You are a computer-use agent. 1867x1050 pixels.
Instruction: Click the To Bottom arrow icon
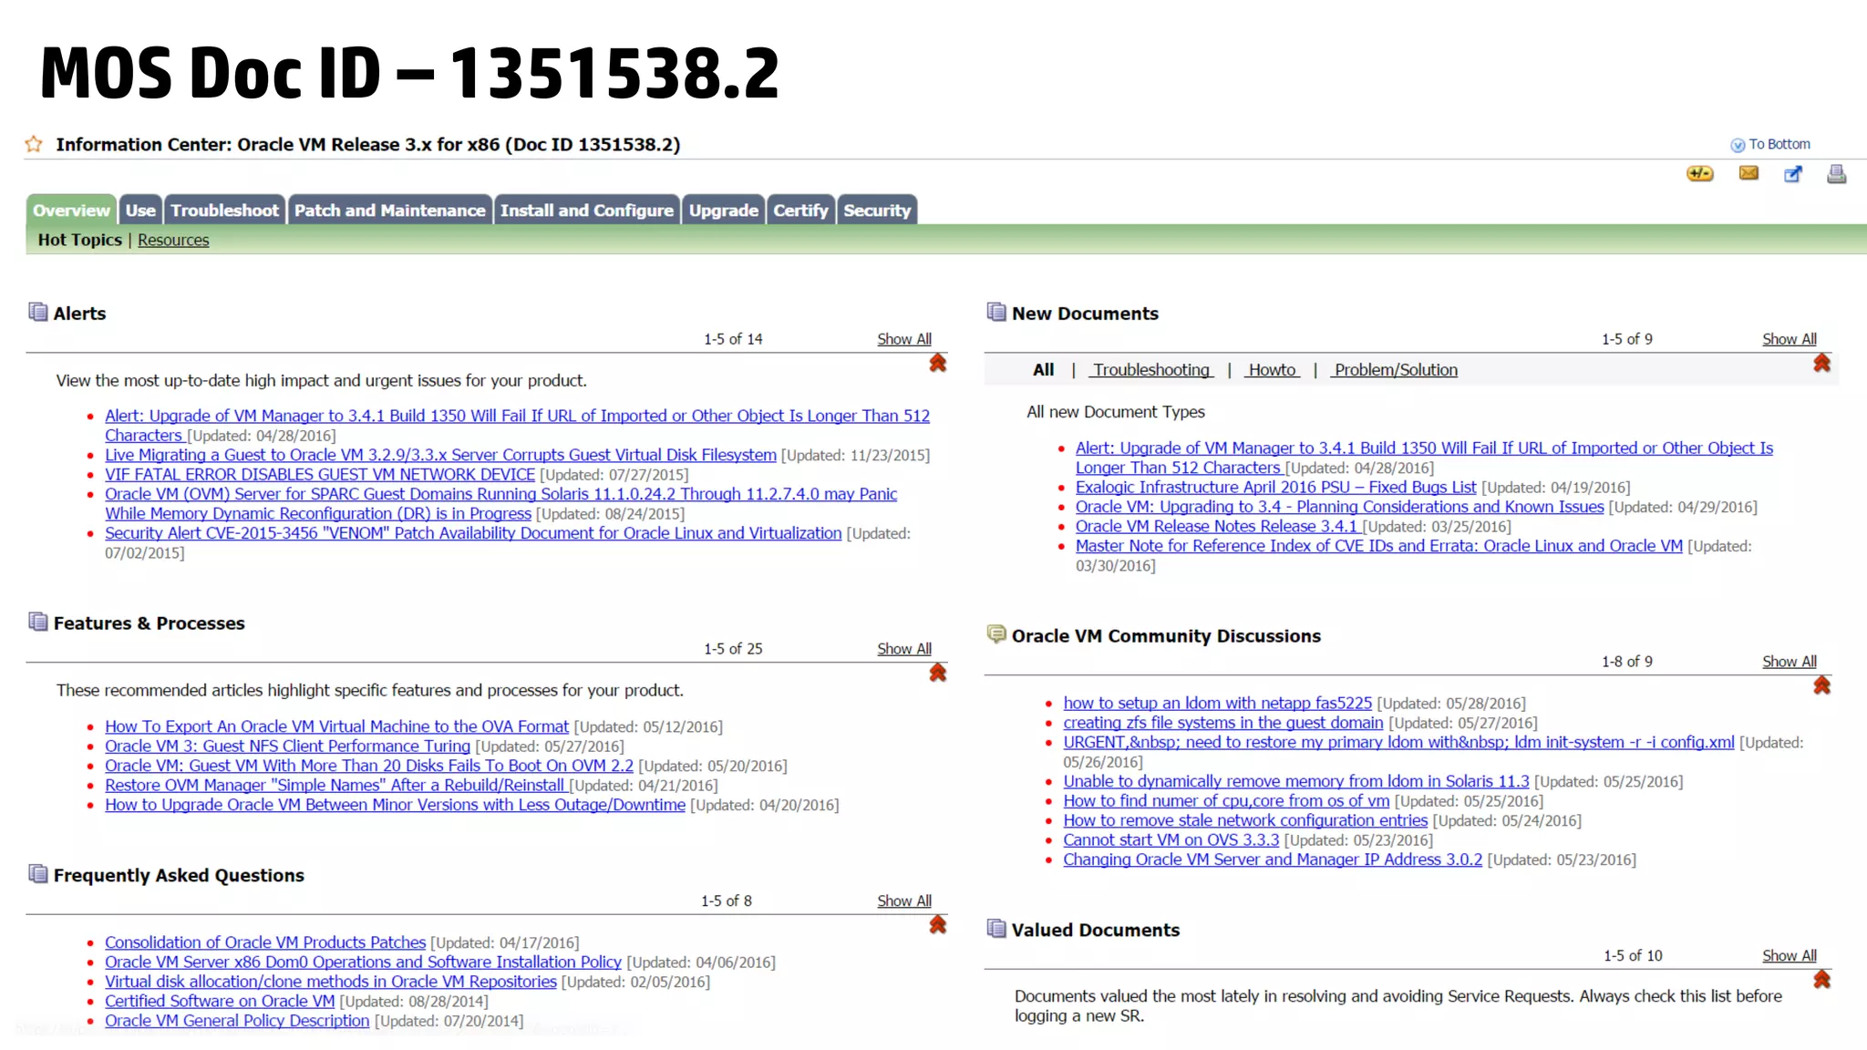(1738, 145)
